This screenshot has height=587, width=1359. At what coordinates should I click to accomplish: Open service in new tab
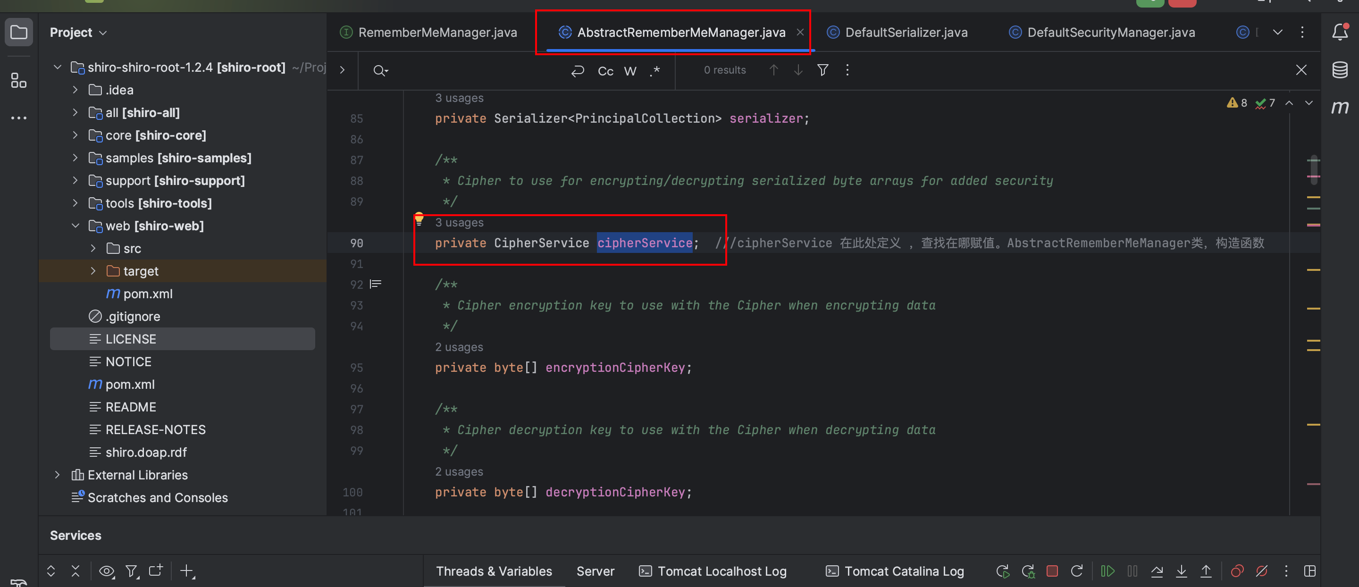[x=156, y=570]
